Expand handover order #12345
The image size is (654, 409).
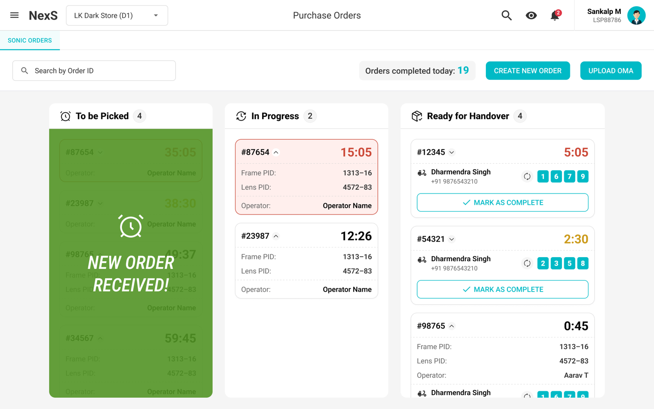pos(452,152)
